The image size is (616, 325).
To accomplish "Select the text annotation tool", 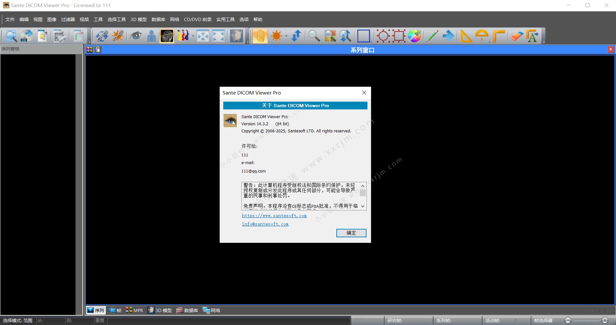I will click(533, 36).
